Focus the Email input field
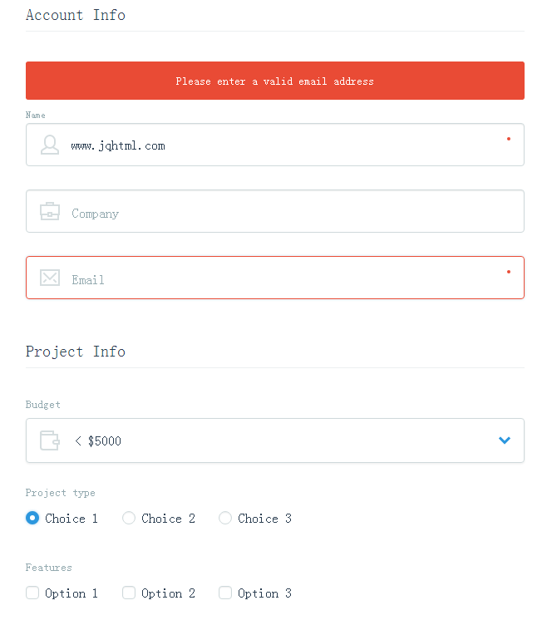The width and height of the screenshot is (552, 620). pyautogui.click(x=275, y=278)
